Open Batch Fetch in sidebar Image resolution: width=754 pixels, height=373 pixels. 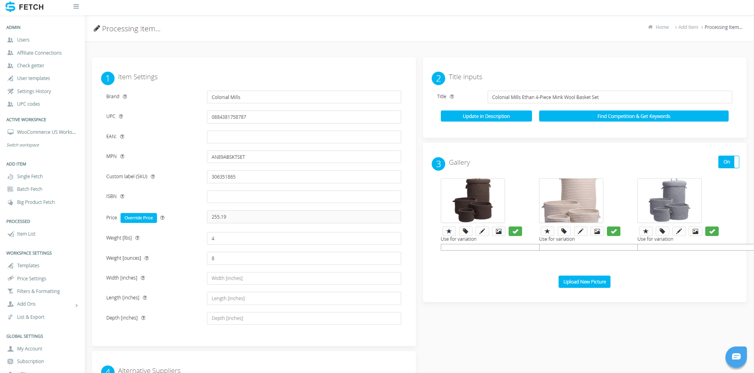pos(29,189)
